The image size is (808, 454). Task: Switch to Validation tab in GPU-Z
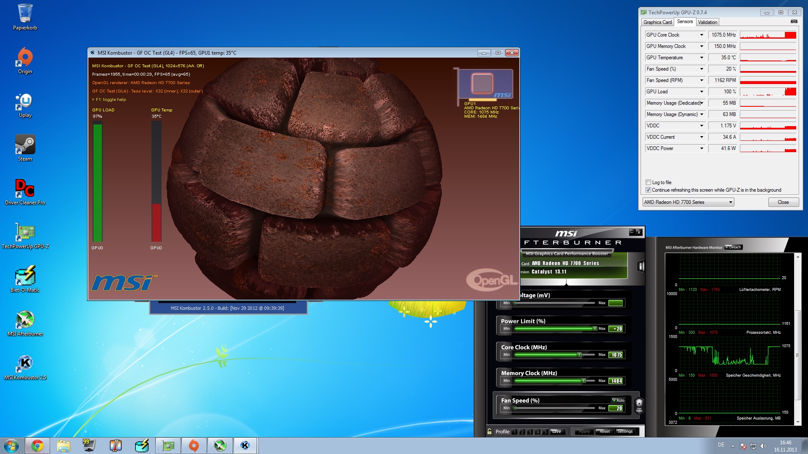707,22
